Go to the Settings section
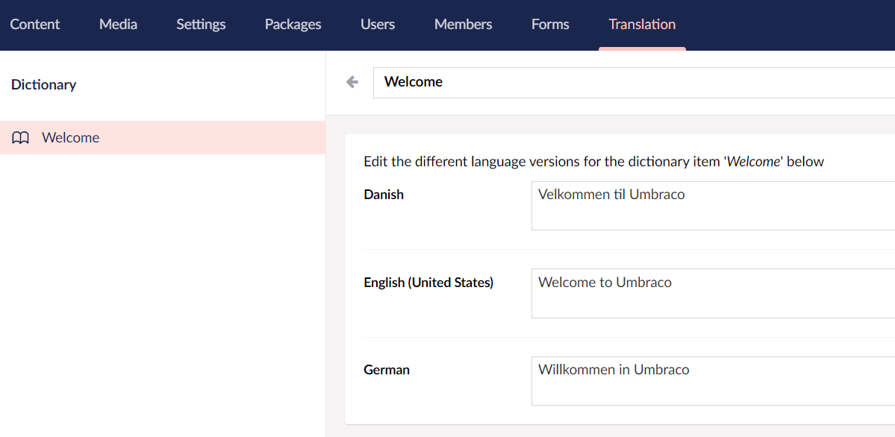 (201, 25)
